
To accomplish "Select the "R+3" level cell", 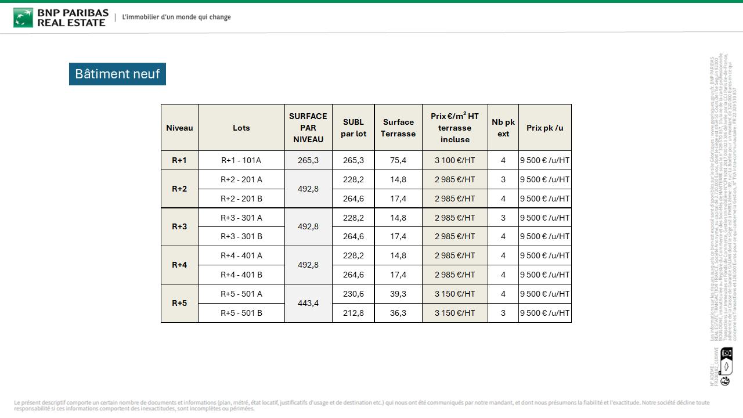I will click(x=179, y=227).
